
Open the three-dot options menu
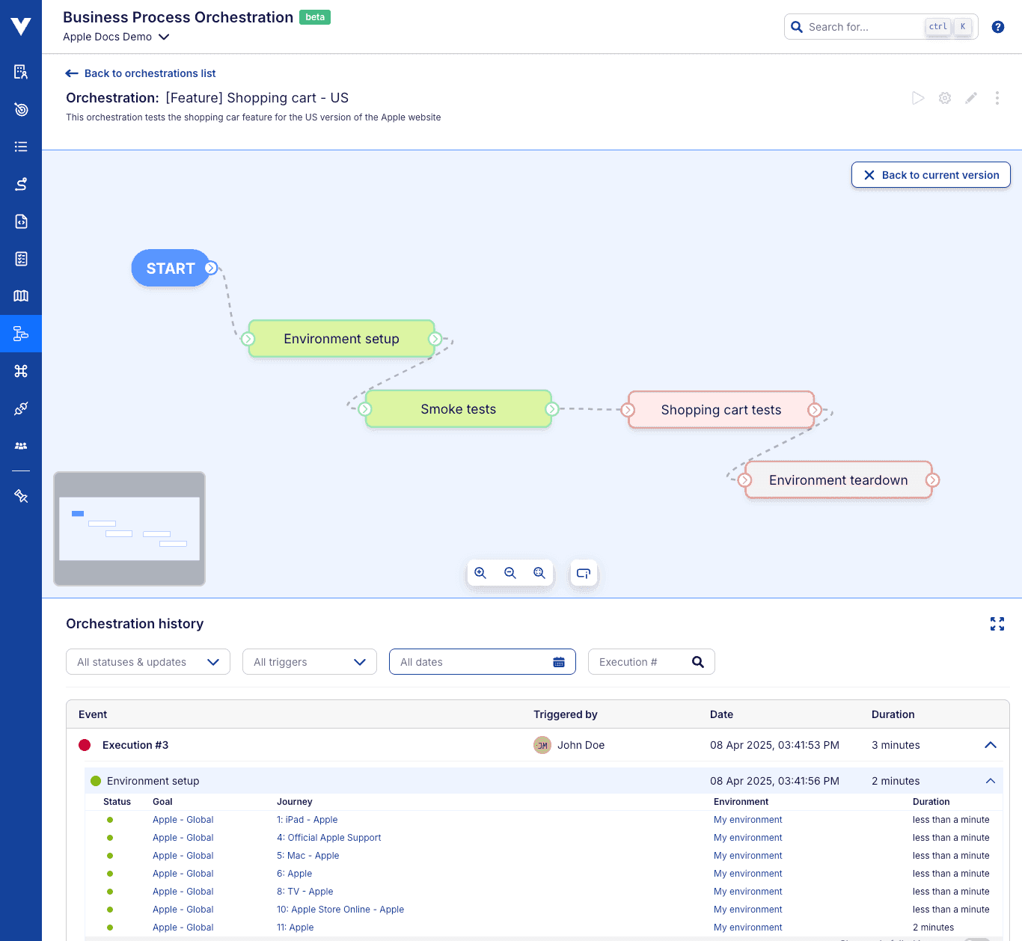(x=997, y=98)
